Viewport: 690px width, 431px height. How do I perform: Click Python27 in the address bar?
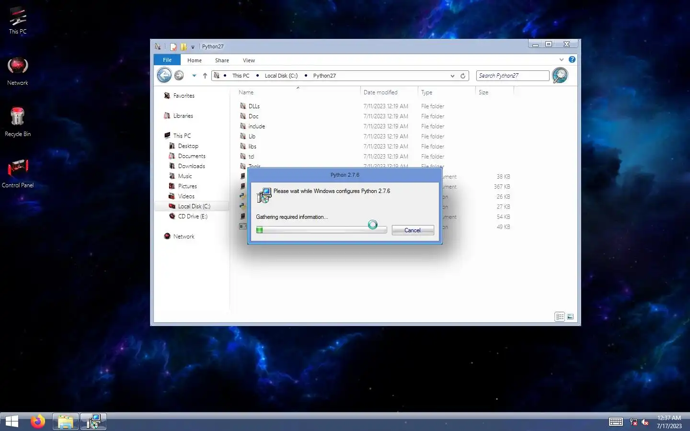pyautogui.click(x=324, y=76)
